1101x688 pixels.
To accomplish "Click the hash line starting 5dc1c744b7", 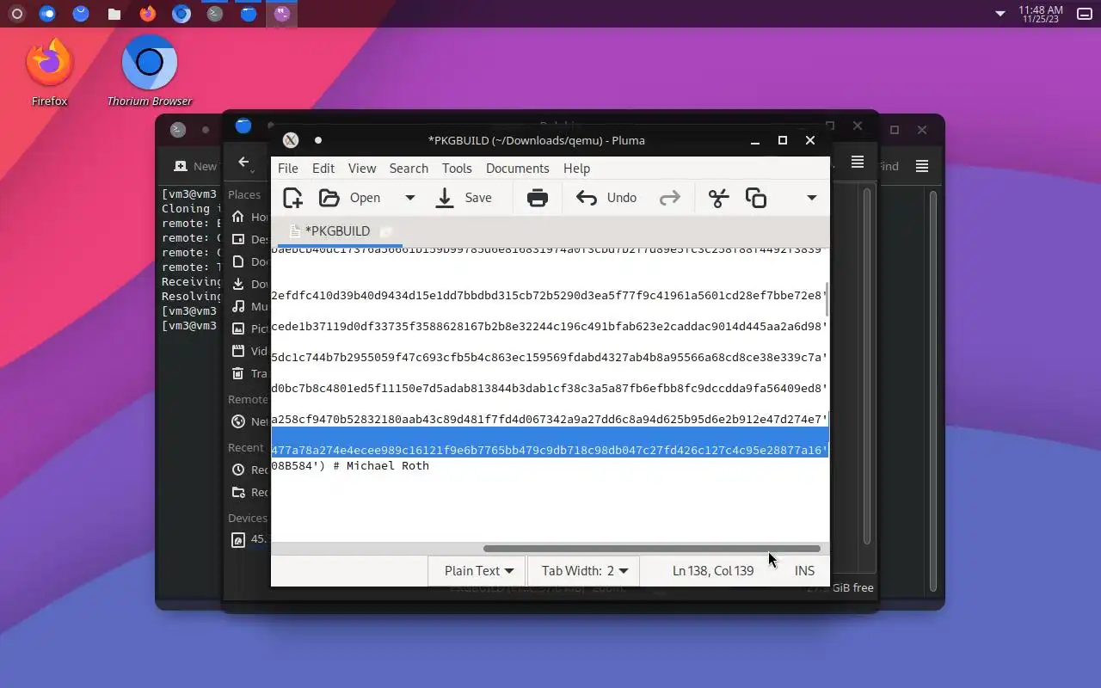I will (x=550, y=357).
